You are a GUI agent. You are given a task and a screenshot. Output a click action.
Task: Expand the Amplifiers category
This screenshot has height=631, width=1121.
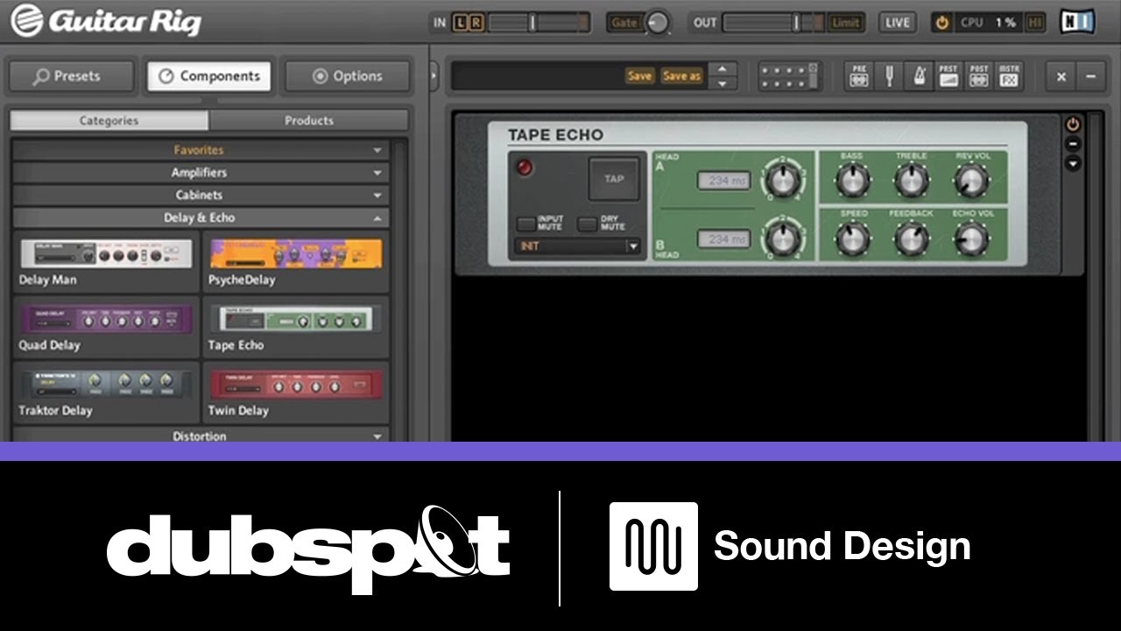[x=200, y=173]
